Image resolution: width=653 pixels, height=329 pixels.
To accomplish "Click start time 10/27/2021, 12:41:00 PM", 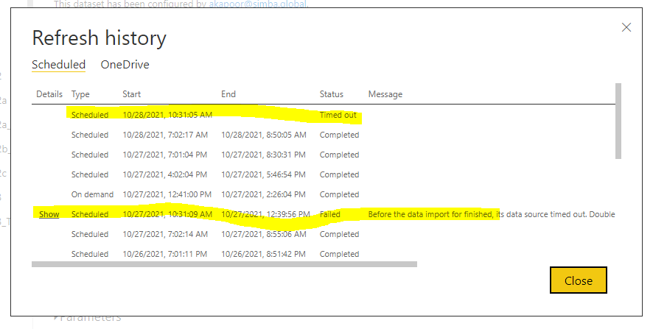I will point(167,194).
